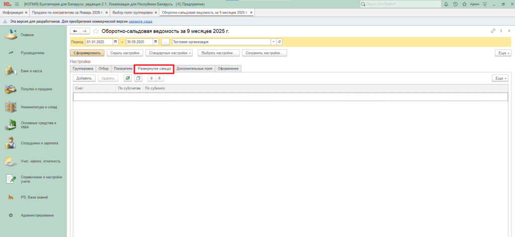Open Банк и касса section in sidebar
Viewport: 515px width, 237px height.
click(31, 71)
